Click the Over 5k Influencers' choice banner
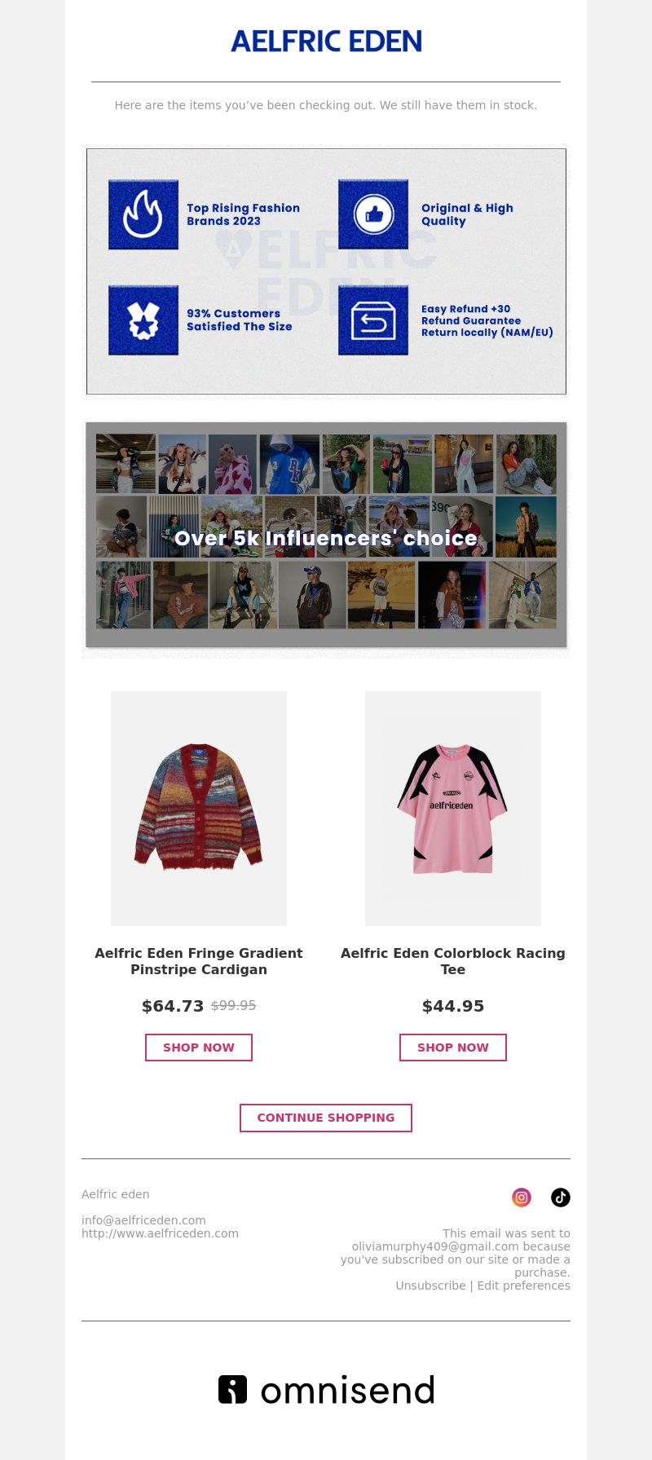This screenshot has width=652, height=1460. pyautogui.click(x=326, y=536)
